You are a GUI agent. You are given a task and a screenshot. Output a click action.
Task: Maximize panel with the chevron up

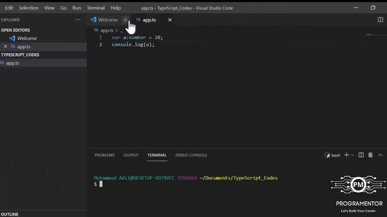point(380,155)
